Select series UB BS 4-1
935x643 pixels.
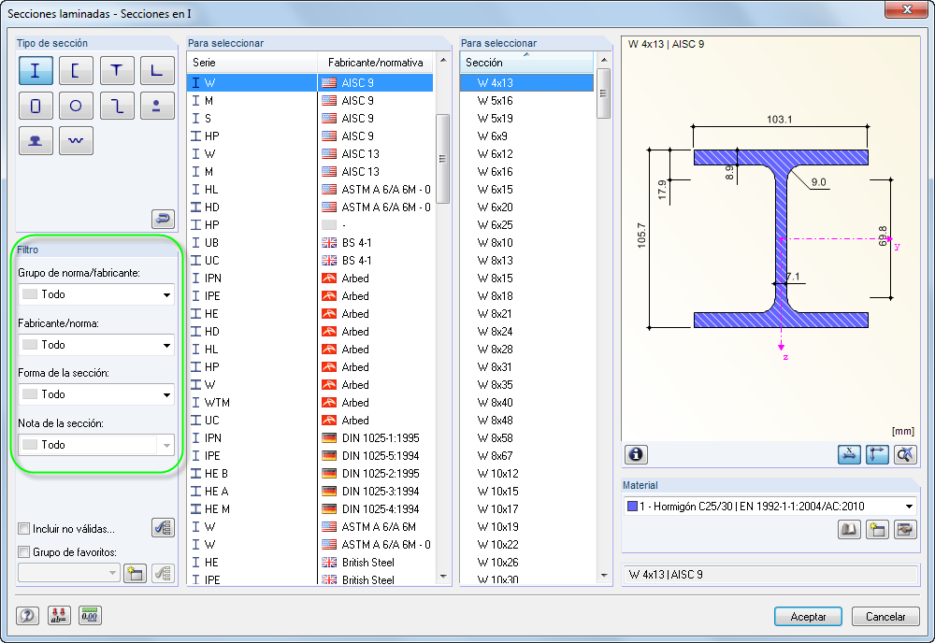point(310,243)
